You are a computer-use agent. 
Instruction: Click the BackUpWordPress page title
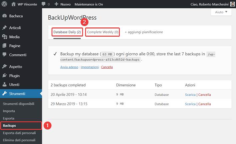coord(72,18)
